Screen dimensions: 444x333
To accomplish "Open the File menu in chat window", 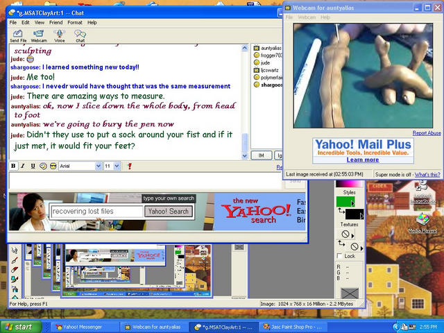I will pos(13,22).
